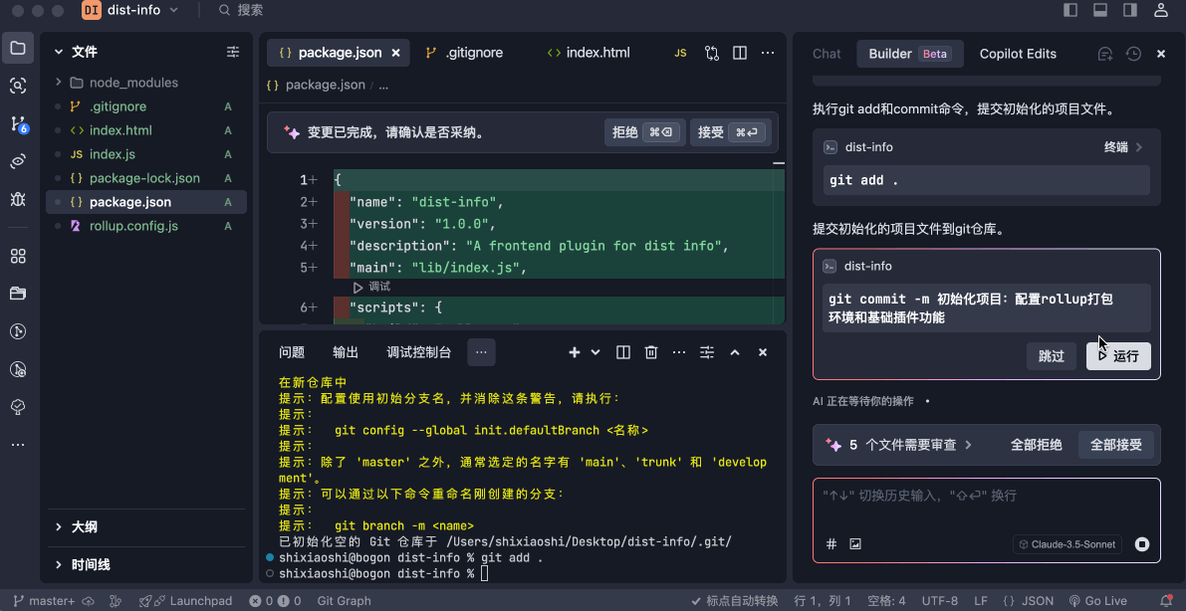1186x611 pixels.
Task: Open history clock icon in Builder panel
Action: (1133, 54)
